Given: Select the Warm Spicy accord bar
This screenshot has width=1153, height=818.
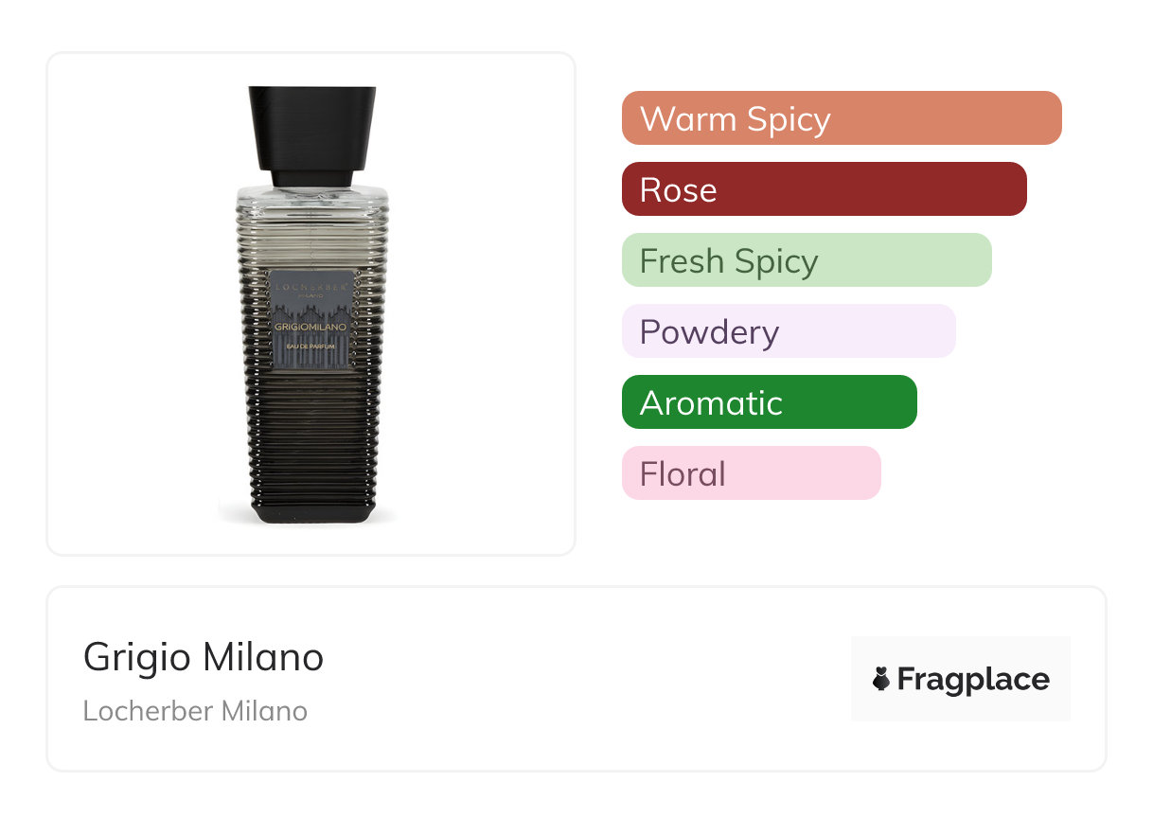Looking at the screenshot, I should [x=842, y=118].
